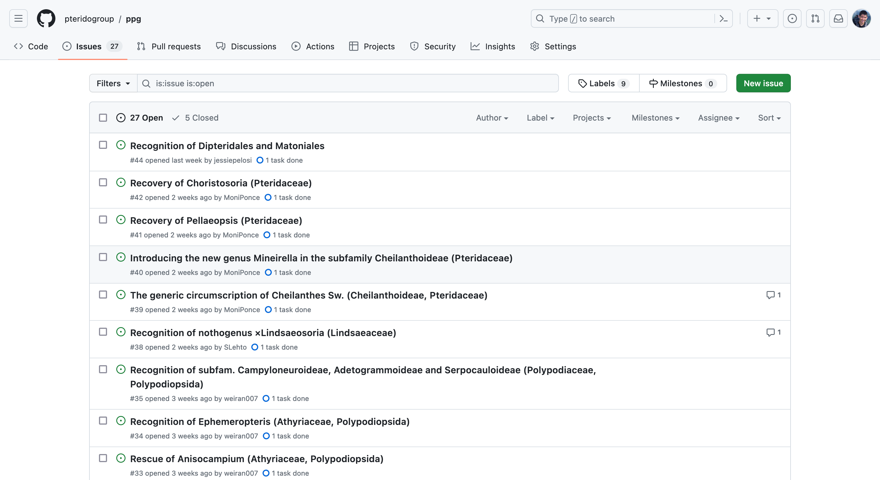Switch to the Discussions tab
The image size is (880, 480).
(x=246, y=46)
